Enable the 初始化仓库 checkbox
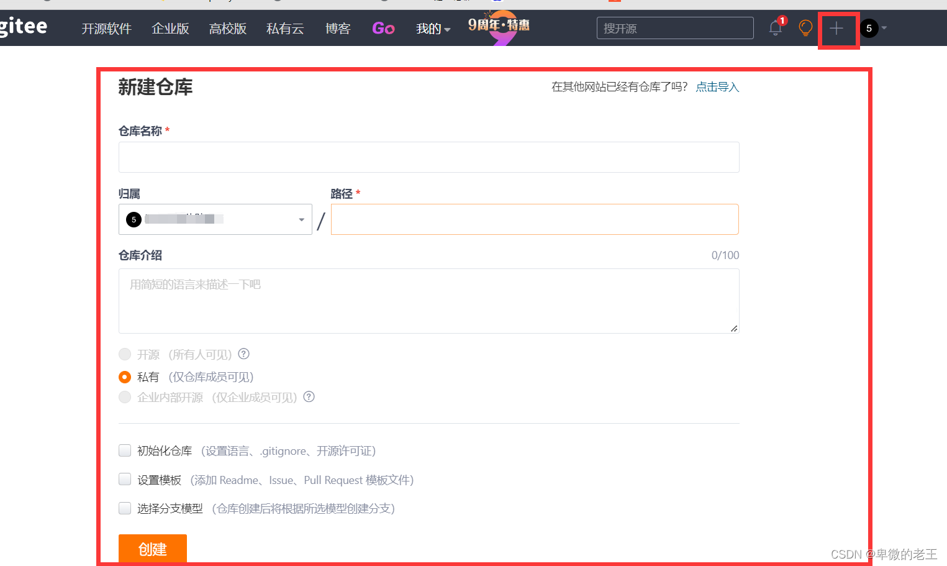947x566 pixels. (x=124, y=450)
